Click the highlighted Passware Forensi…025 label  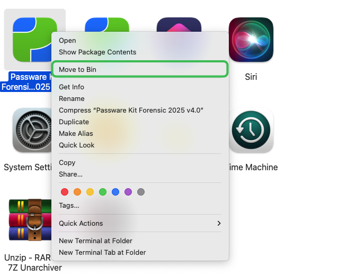pyautogui.click(x=26, y=82)
